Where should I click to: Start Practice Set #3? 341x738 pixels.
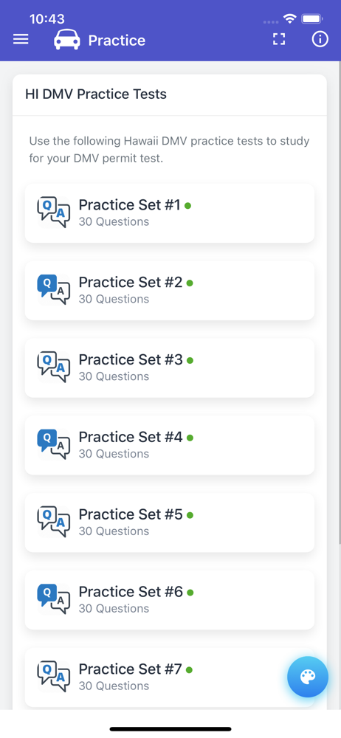pyautogui.click(x=170, y=368)
